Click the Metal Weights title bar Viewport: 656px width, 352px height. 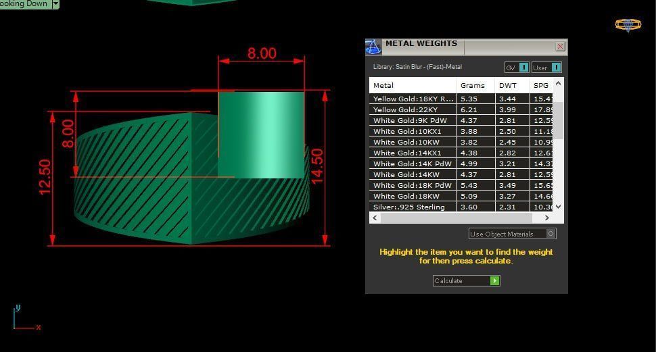click(466, 47)
